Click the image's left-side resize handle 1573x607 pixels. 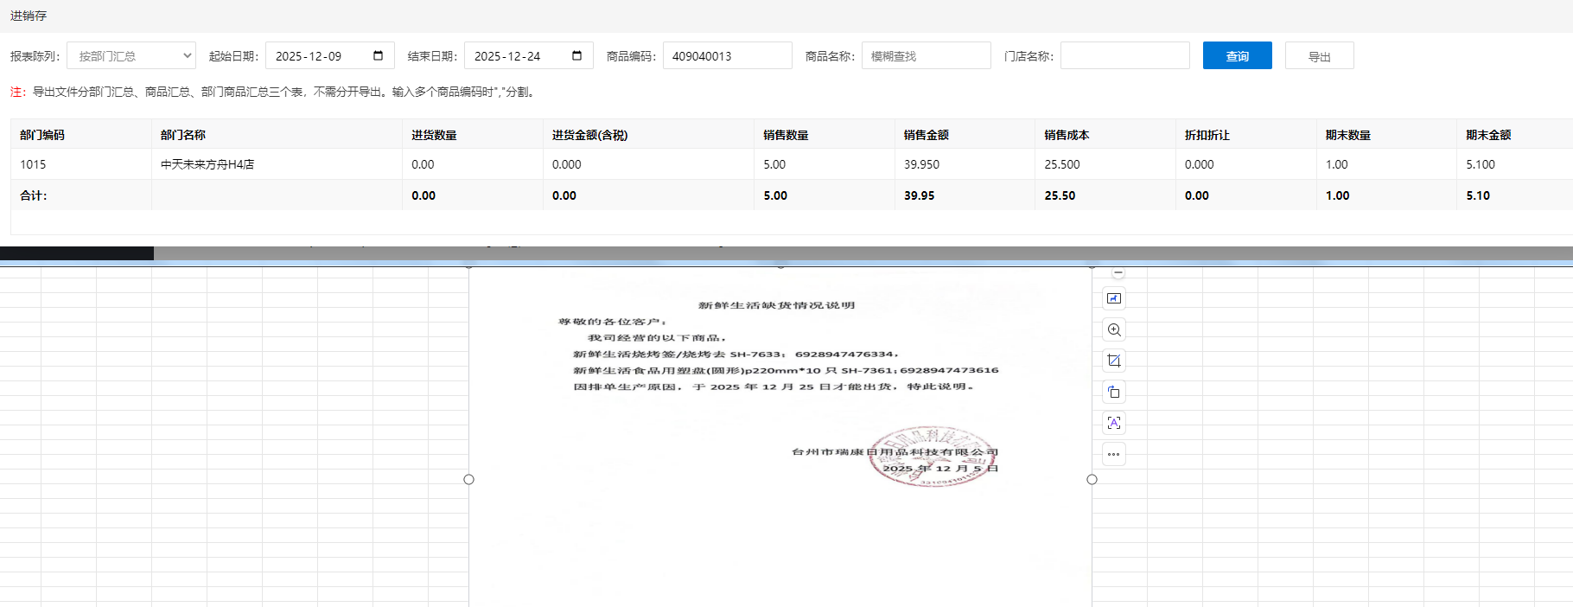[x=469, y=479]
